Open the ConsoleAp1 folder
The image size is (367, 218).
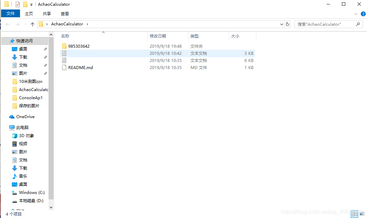(x=31, y=98)
